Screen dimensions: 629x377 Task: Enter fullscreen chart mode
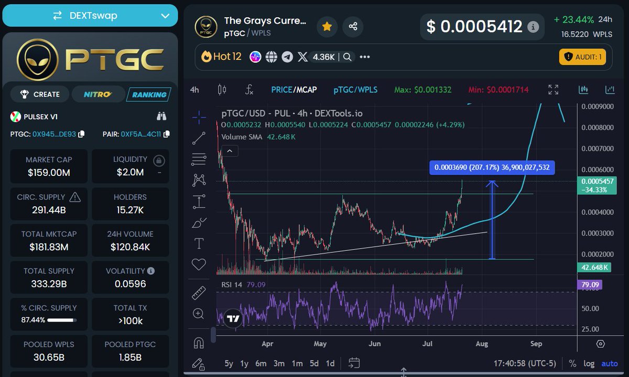point(553,90)
